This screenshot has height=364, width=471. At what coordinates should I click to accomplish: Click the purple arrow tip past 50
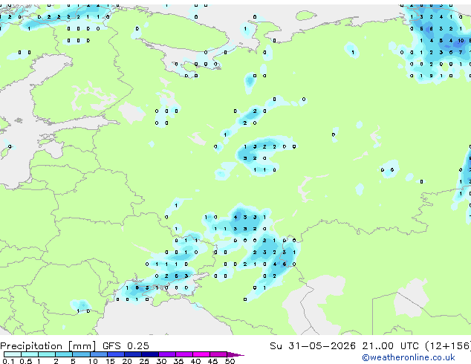click(x=235, y=355)
